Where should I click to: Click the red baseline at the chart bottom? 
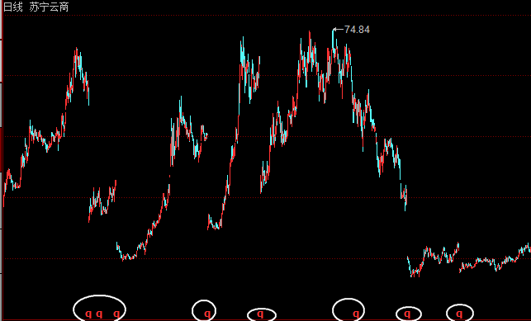[267, 319]
